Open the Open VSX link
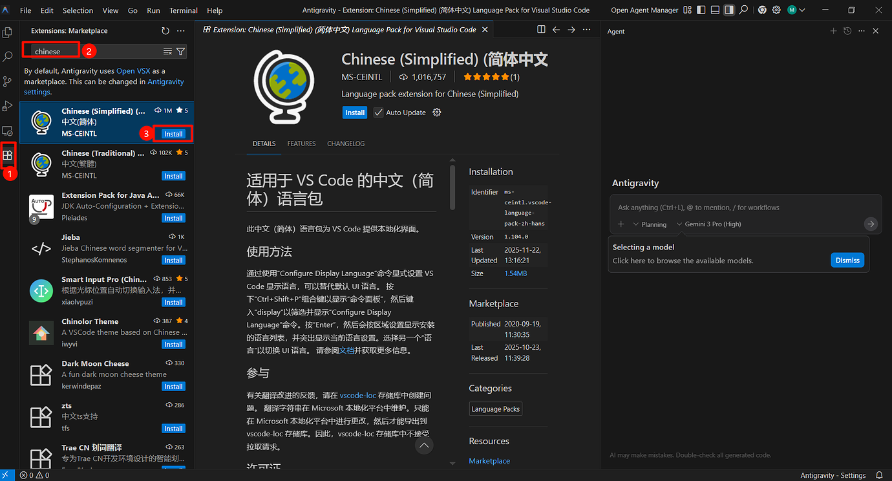The height and width of the screenshot is (481, 892). pos(133,71)
